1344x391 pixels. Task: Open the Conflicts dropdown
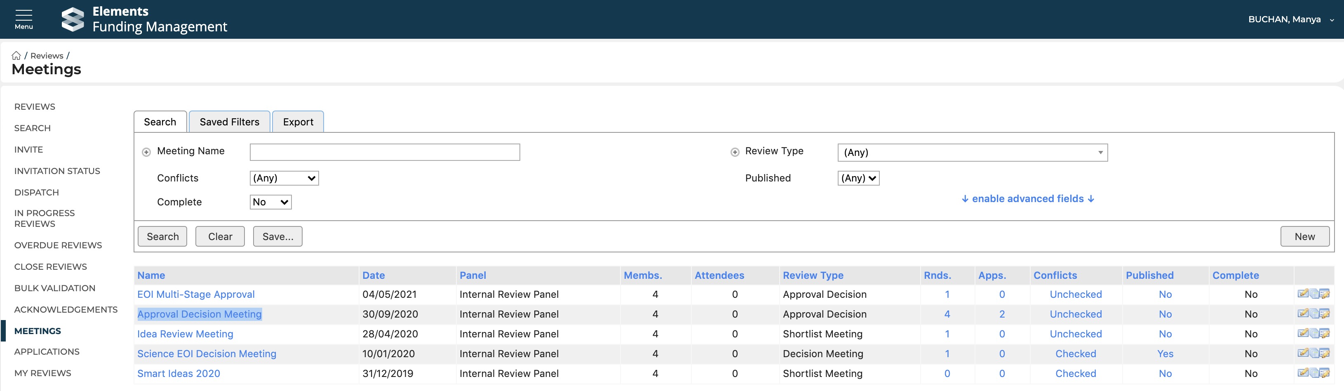pos(284,178)
